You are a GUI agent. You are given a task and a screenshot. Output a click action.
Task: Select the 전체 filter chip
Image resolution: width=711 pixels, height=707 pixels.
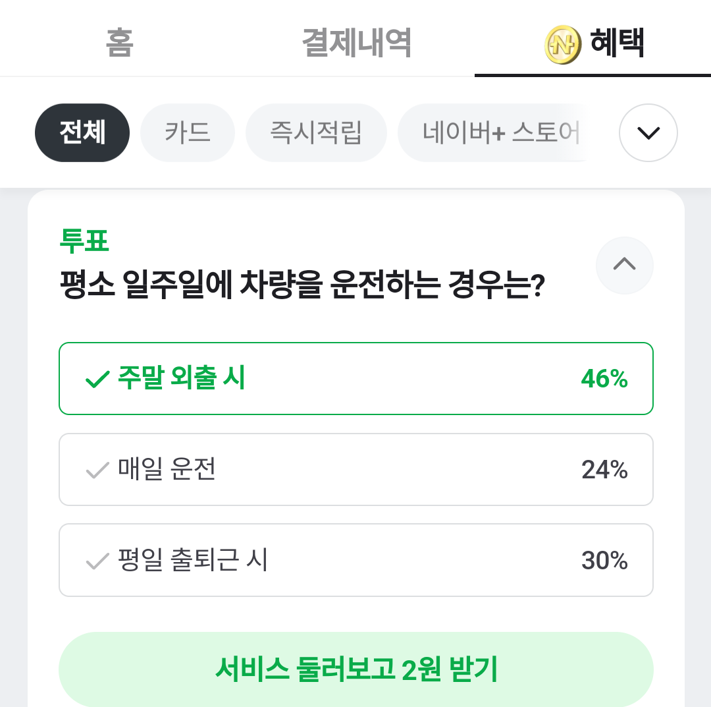[82, 133]
